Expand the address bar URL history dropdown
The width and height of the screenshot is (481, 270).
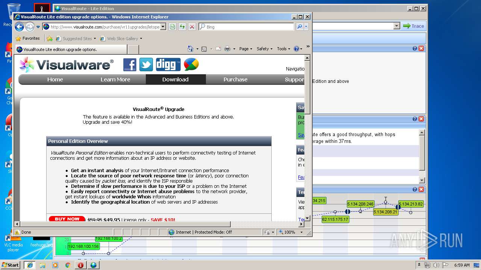(163, 27)
